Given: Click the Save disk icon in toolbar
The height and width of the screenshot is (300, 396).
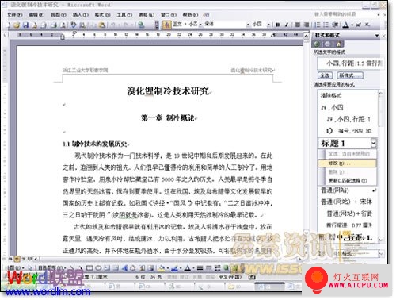Looking at the screenshot, I should click(x=25, y=25).
